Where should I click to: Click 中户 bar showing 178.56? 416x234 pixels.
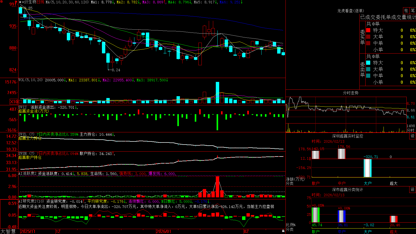pyautogui.click(x=341, y=154)
